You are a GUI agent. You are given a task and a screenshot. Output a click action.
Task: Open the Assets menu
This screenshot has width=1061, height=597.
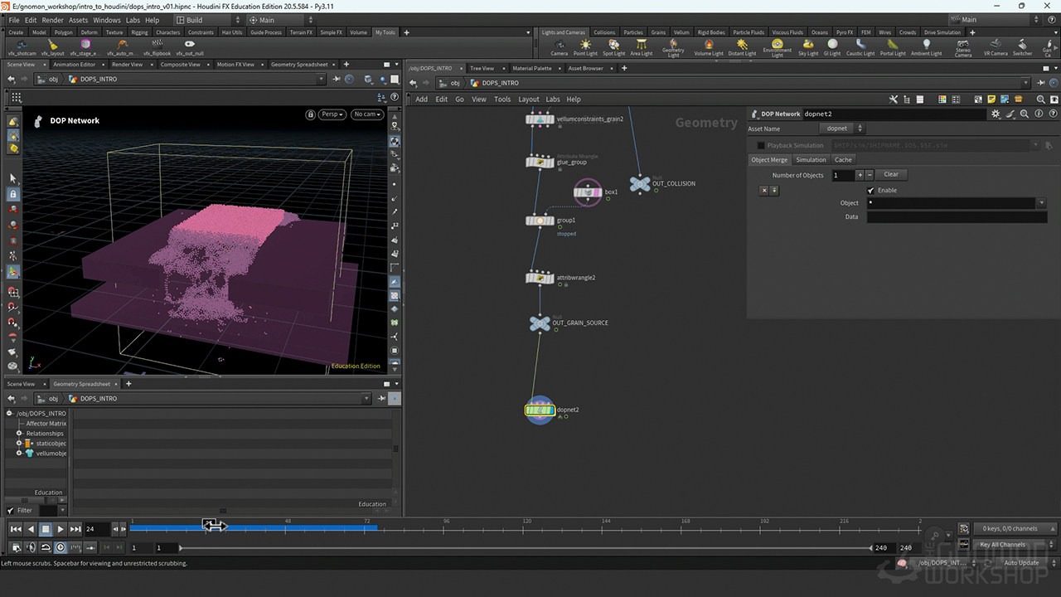click(78, 20)
